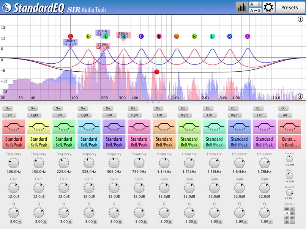Adjust the 100.0Hz Frequency knob

pos(13,163)
